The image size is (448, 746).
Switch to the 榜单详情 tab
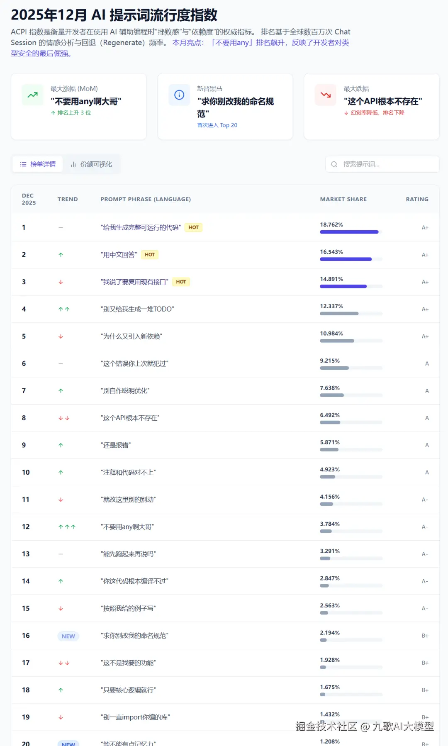click(38, 164)
